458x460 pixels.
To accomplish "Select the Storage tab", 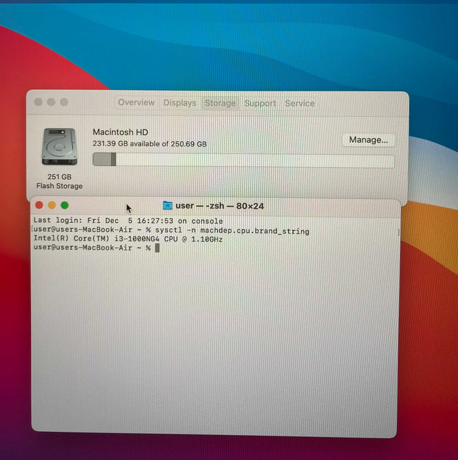I will point(220,103).
